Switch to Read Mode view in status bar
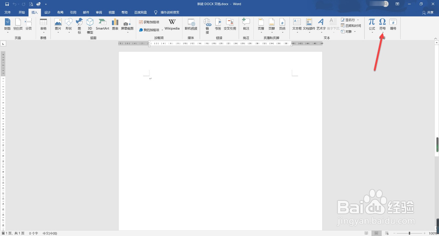The height and width of the screenshot is (236, 439). (366, 233)
